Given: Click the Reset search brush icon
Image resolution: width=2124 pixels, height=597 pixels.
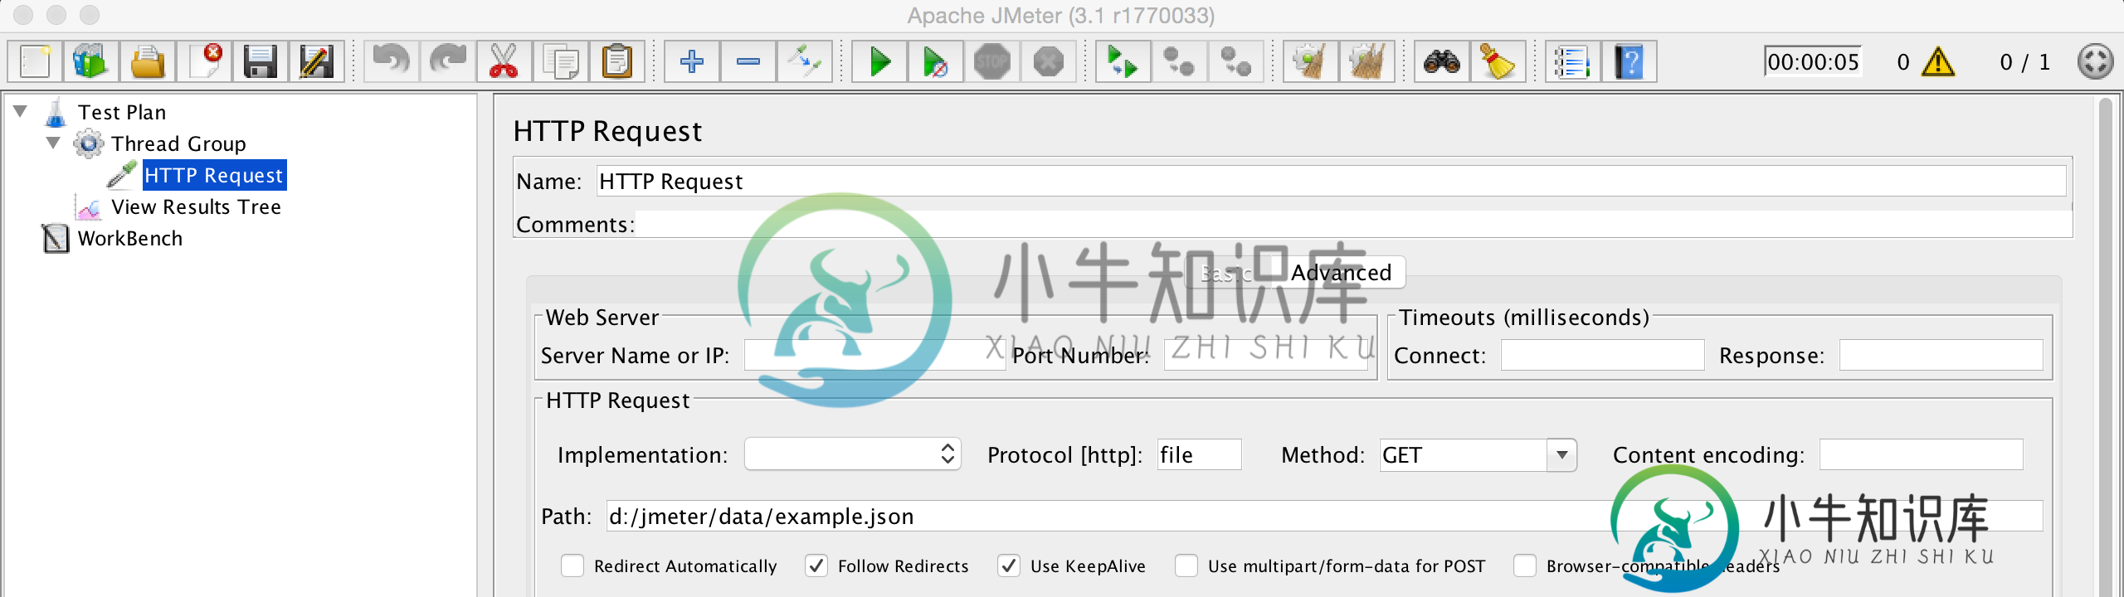Looking at the screenshot, I should pyautogui.click(x=1498, y=62).
